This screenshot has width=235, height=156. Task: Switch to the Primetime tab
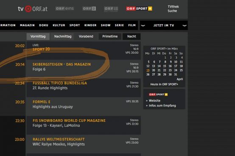(x=110, y=36)
